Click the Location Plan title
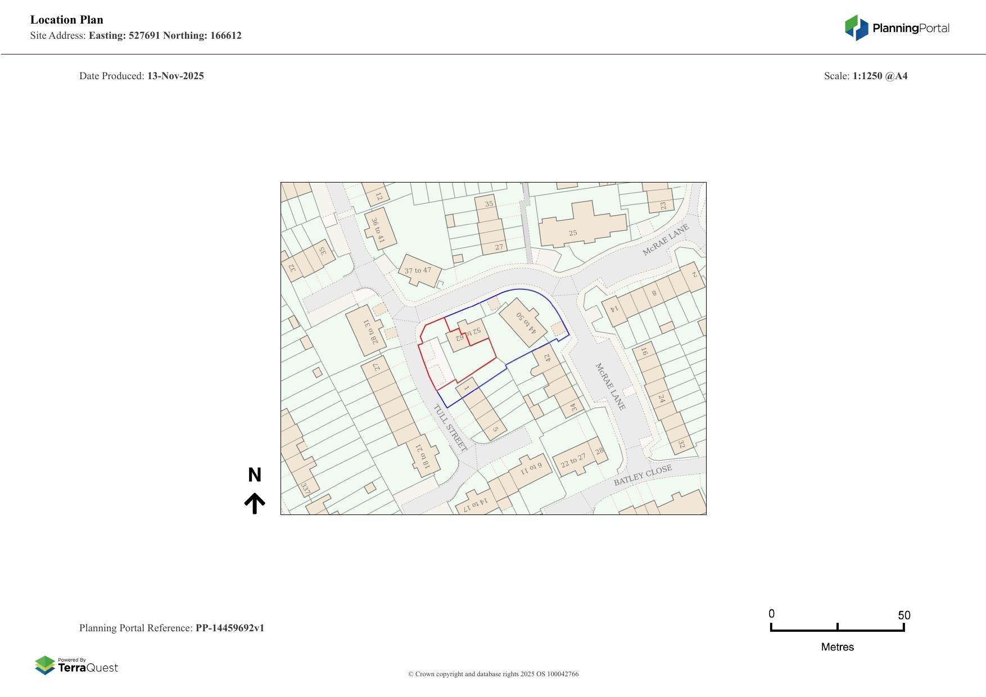Screen dimensions: 986x697 [x=66, y=20]
